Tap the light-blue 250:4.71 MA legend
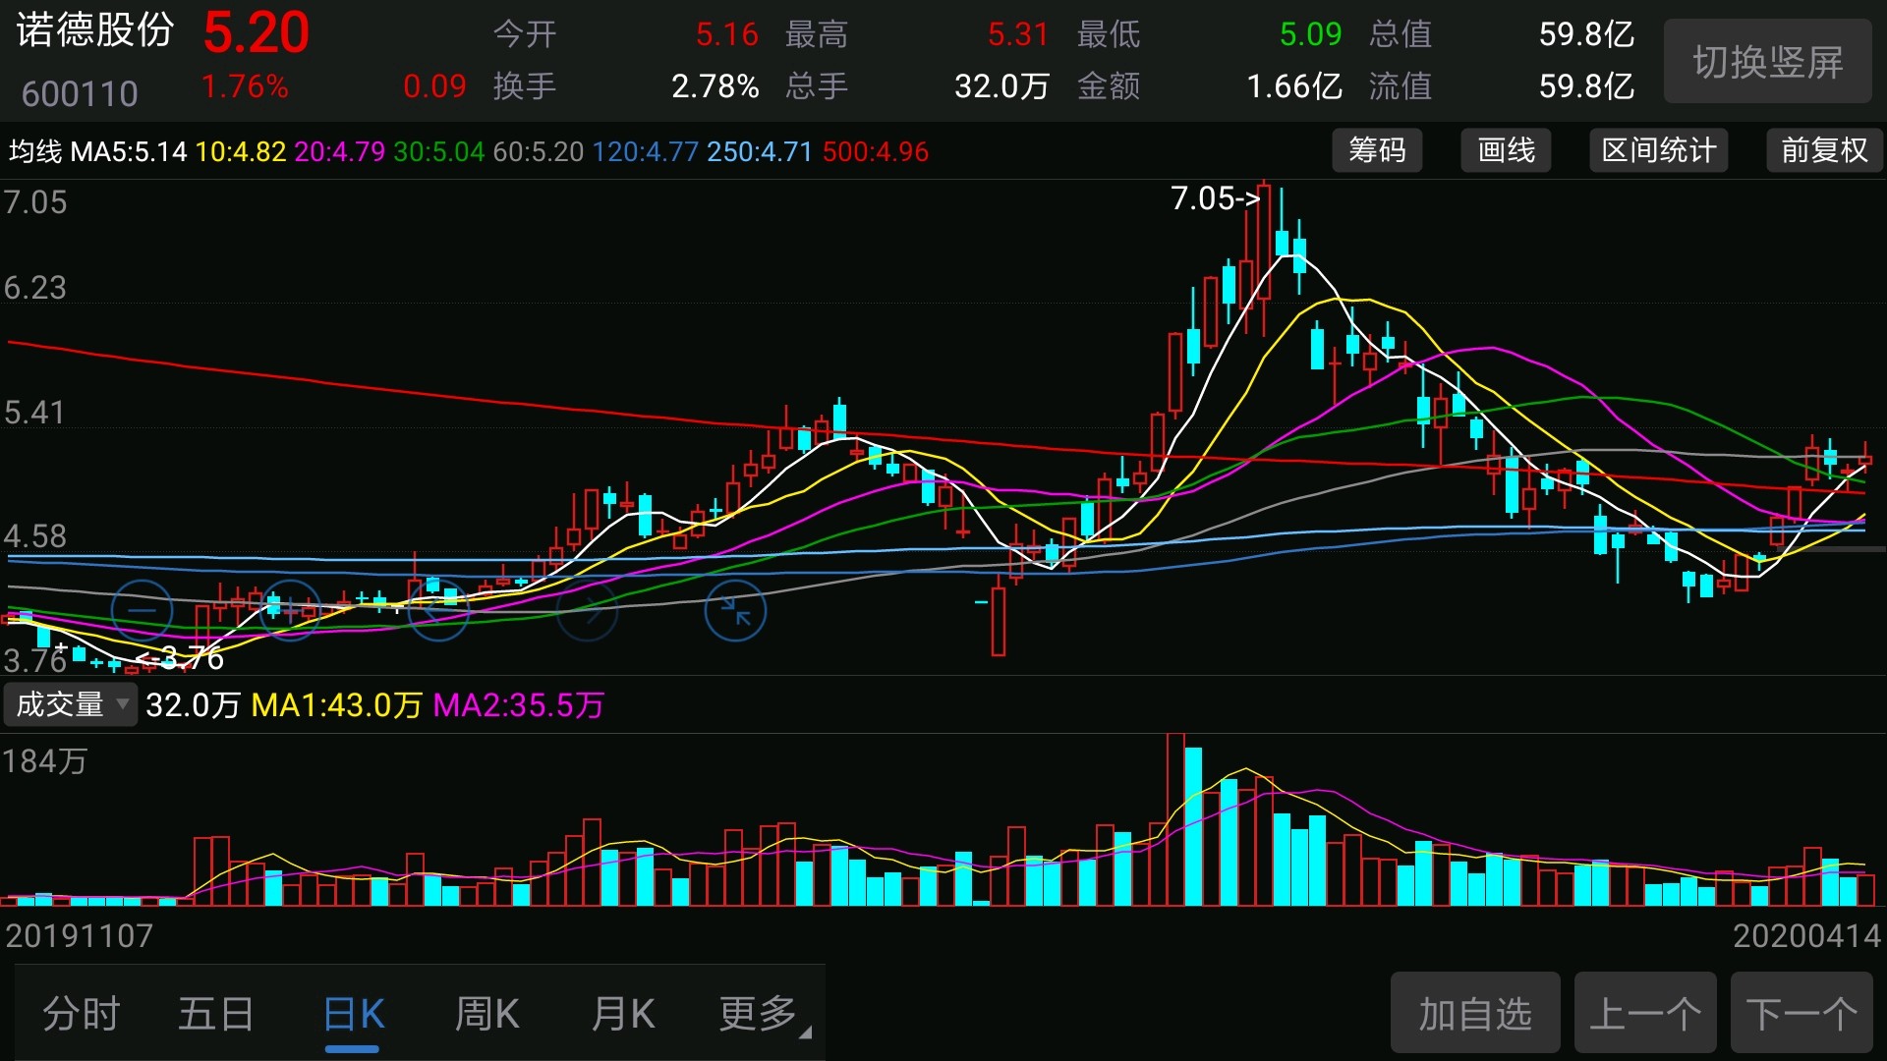The height and width of the screenshot is (1061, 1887). coord(760,151)
